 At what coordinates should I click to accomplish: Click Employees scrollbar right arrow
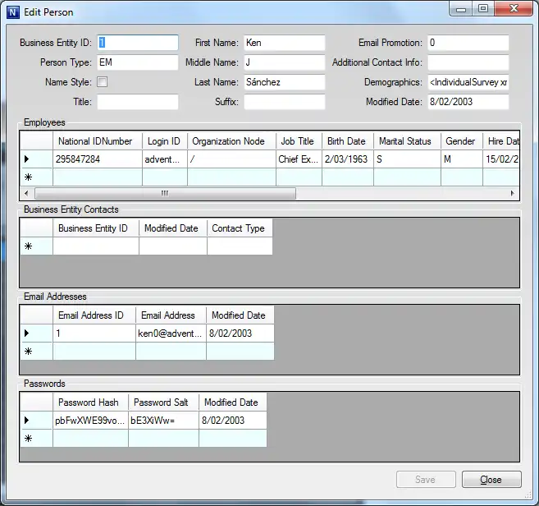point(513,194)
